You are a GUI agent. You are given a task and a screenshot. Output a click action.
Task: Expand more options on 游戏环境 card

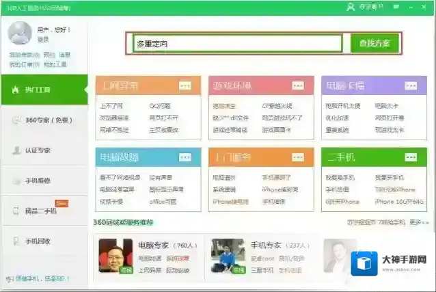pyautogui.click(x=297, y=85)
